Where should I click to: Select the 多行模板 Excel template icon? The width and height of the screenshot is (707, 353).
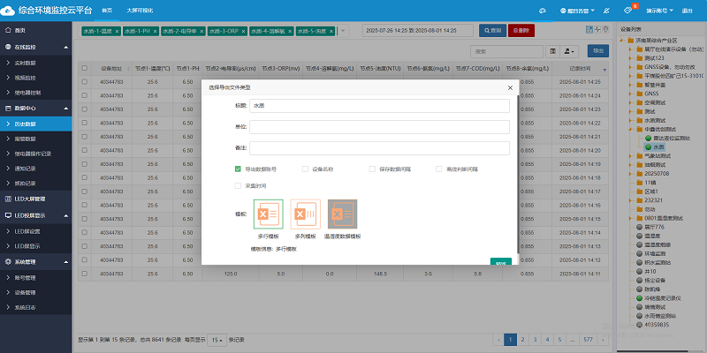coord(268,214)
